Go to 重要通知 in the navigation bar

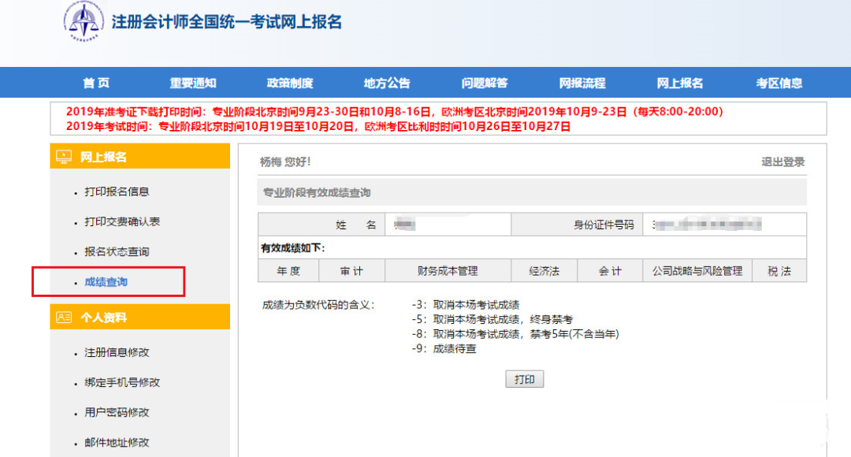[193, 83]
